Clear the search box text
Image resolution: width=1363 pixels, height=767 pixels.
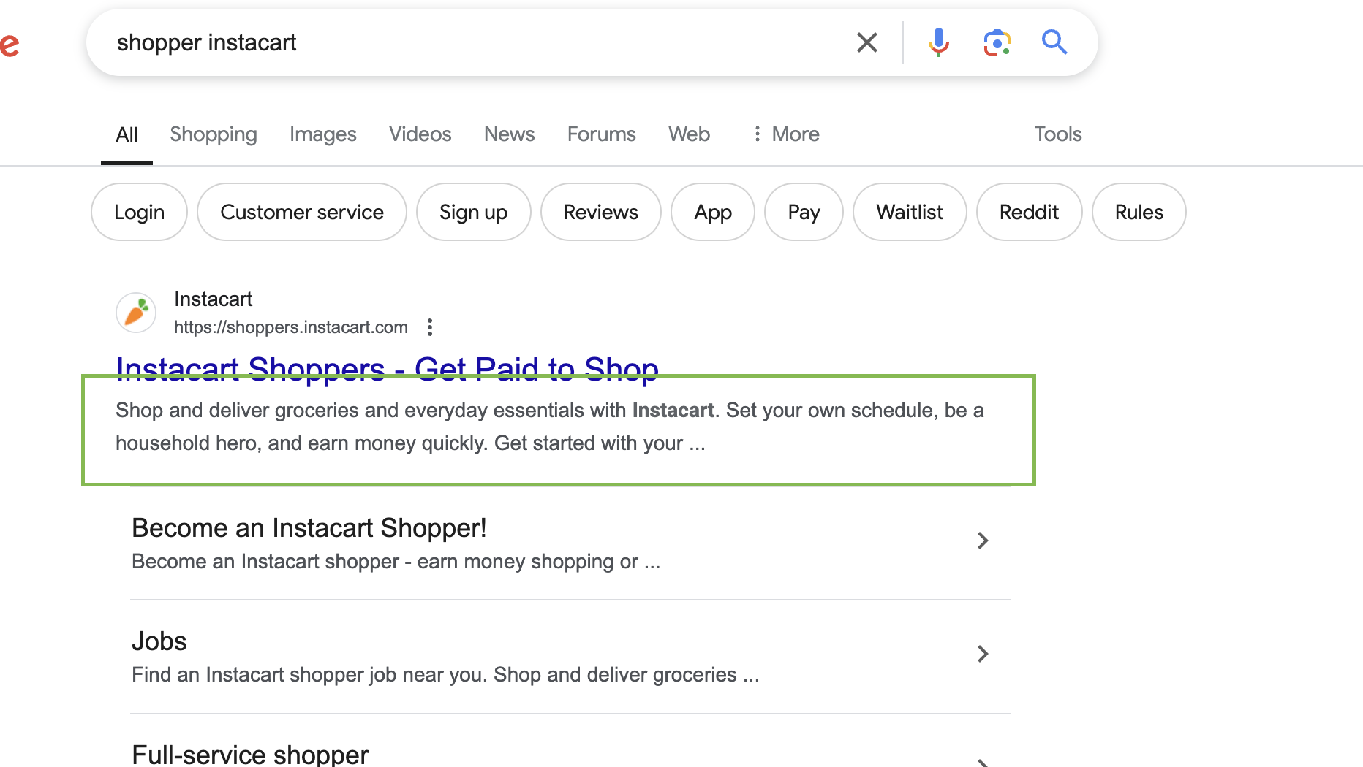pos(866,42)
